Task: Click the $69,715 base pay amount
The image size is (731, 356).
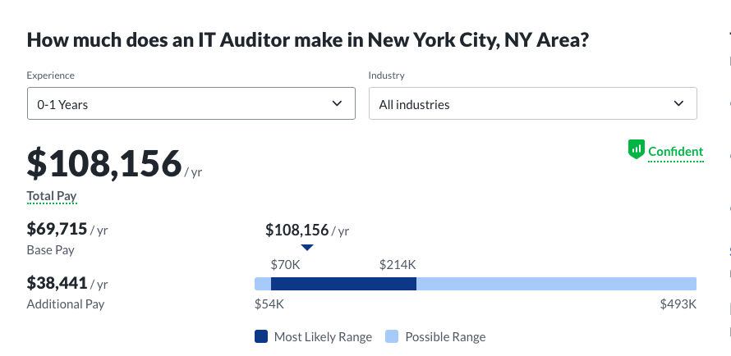Action: pos(57,229)
